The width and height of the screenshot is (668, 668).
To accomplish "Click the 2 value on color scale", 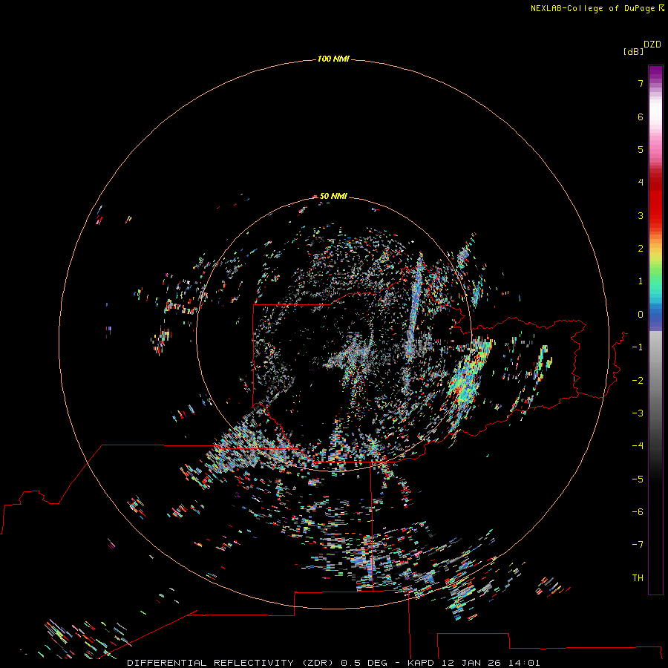I will [641, 249].
